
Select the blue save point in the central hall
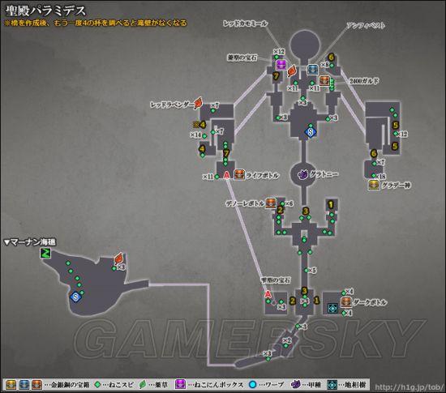311,132
